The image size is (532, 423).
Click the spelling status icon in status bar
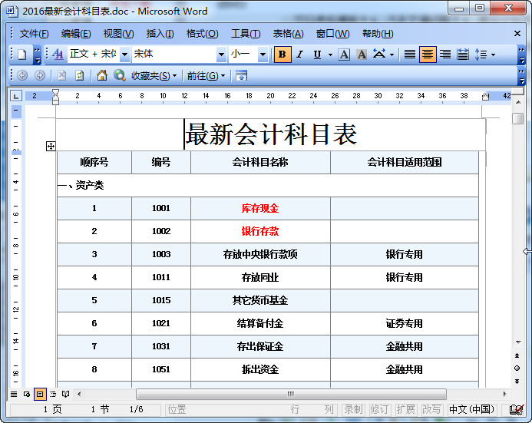click(x=516, y=409)
